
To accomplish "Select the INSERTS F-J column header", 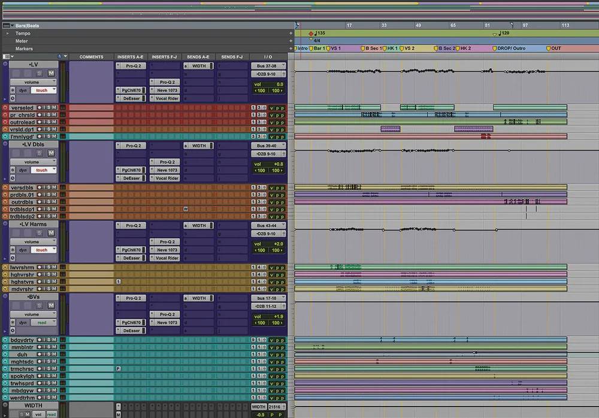I will [x=164, y=57].
